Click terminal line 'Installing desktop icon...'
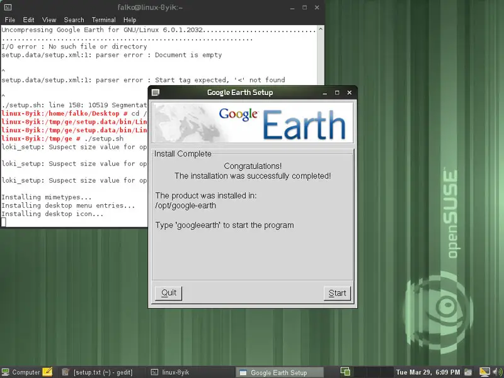Image resolution: width=504 pixels, height=378 pixels. pyautogui.click(x=52, y=214)
